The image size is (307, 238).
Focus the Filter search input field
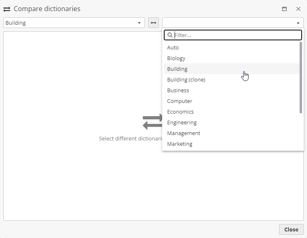click(237, 35)
